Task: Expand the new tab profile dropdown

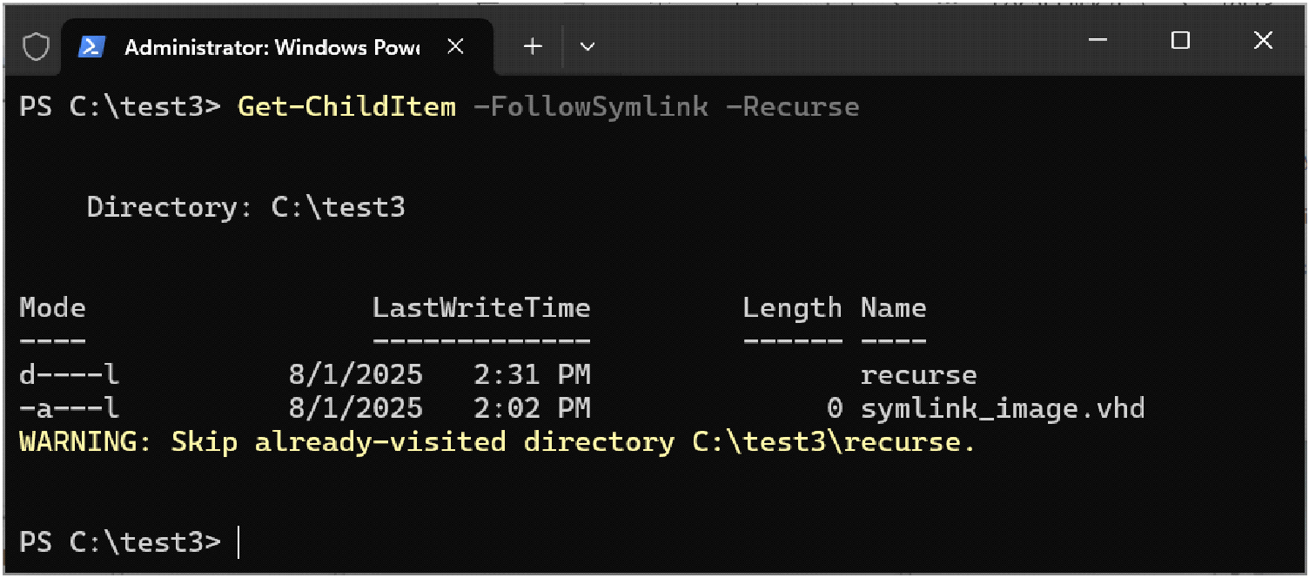Action: tap(587, 47)
